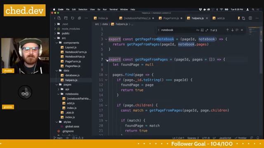This screenshot has height=148, width=264.
Task: Click the Wi-Fi menu bar icon
Action: (222, 9)
